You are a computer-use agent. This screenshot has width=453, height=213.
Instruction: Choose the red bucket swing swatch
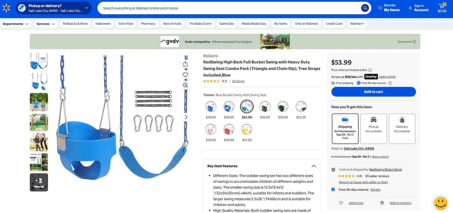tap(229, 129)
